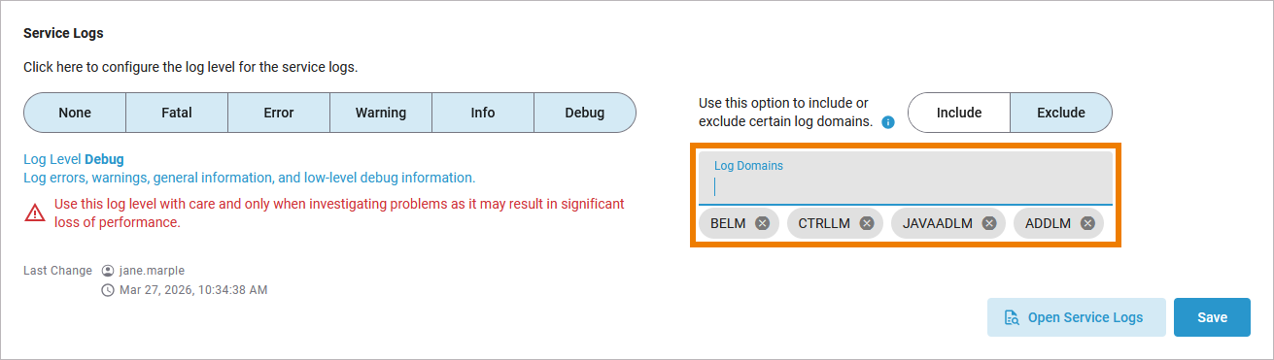The width and height of the screenshot is (1274, 360).
Task: Choose the Info log level
Action: [483, 113]
